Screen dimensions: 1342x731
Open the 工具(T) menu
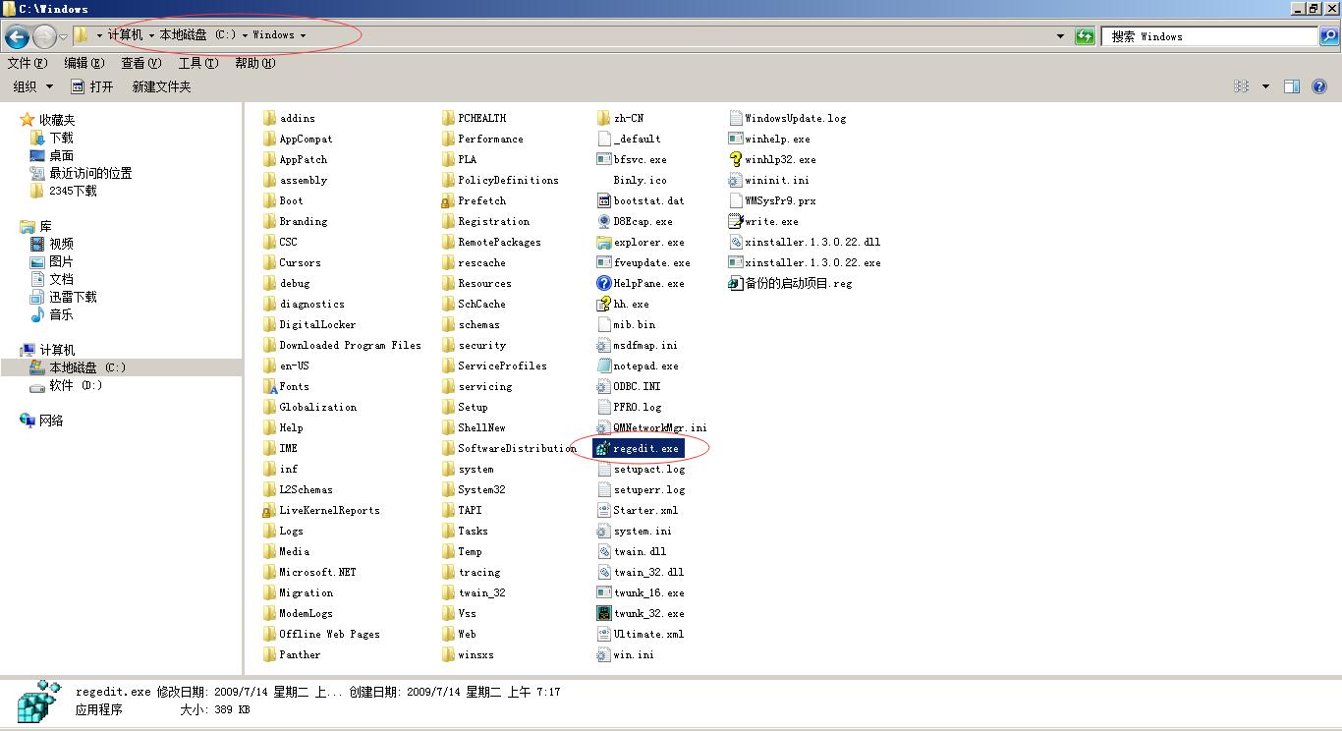click(197, 63)
